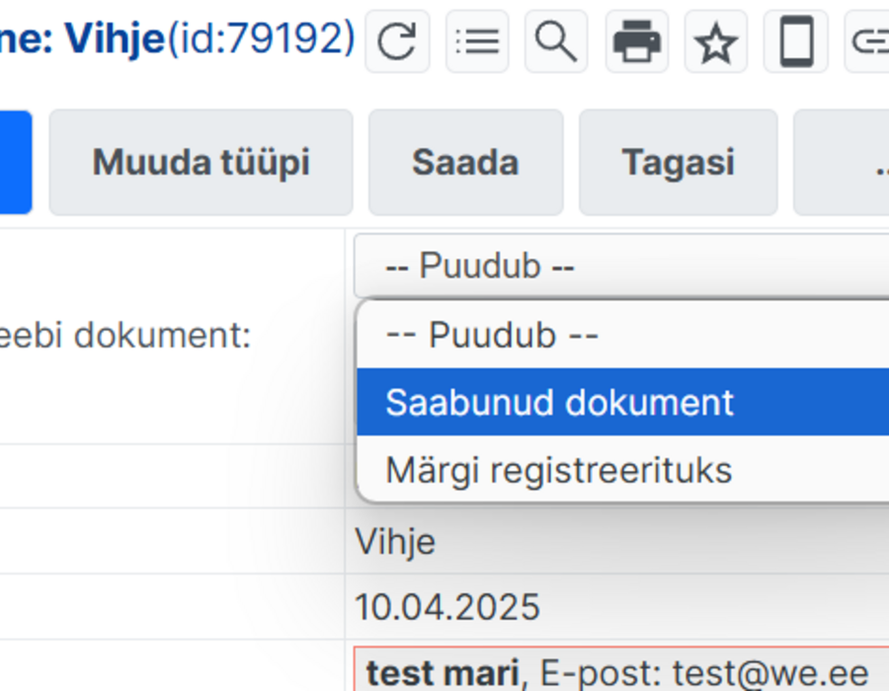The width and height of the screenshot is (889, 691).
Task: Go back with the Tagasi button
Action: pyautogui.click(x=678, y=163)
